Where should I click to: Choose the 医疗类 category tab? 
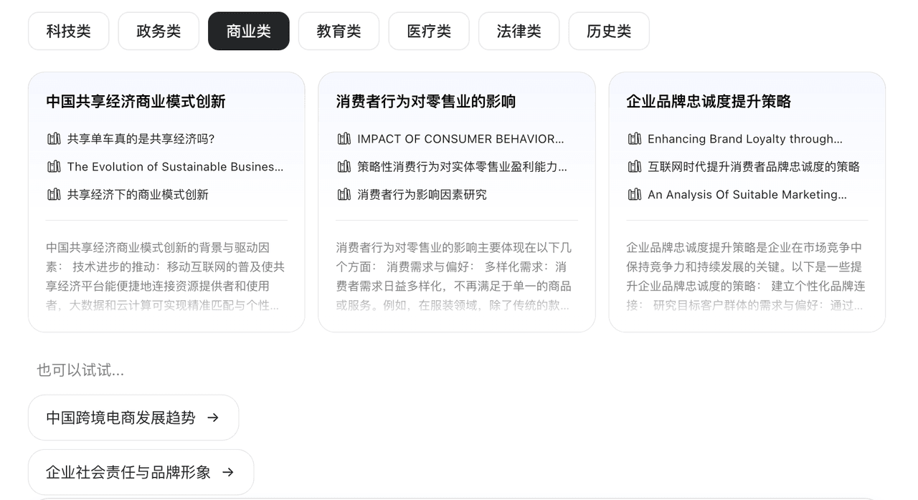[429, 32]
